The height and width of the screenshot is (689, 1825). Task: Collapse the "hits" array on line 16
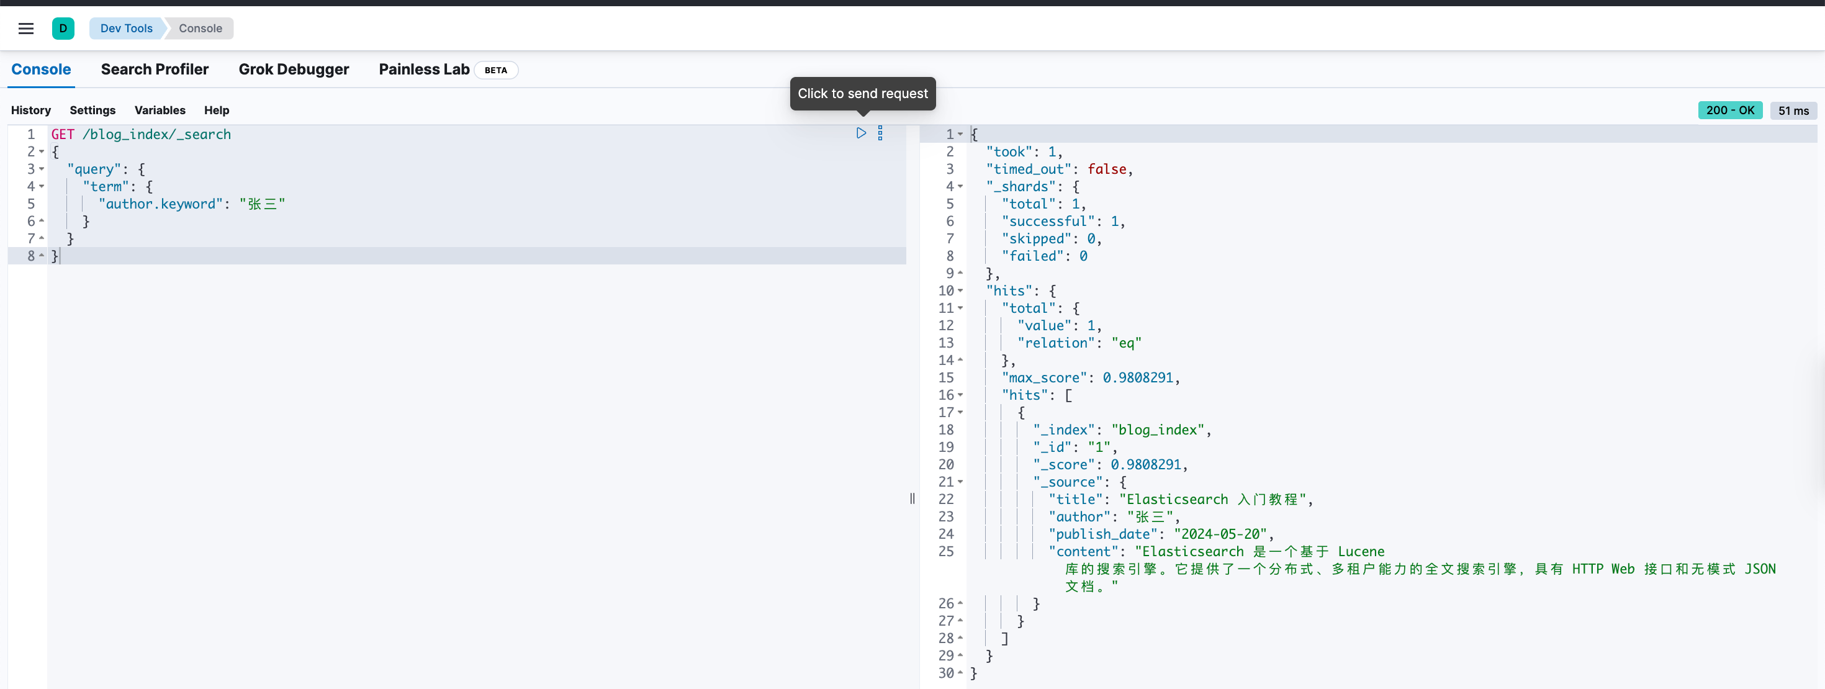pos(960,395)
